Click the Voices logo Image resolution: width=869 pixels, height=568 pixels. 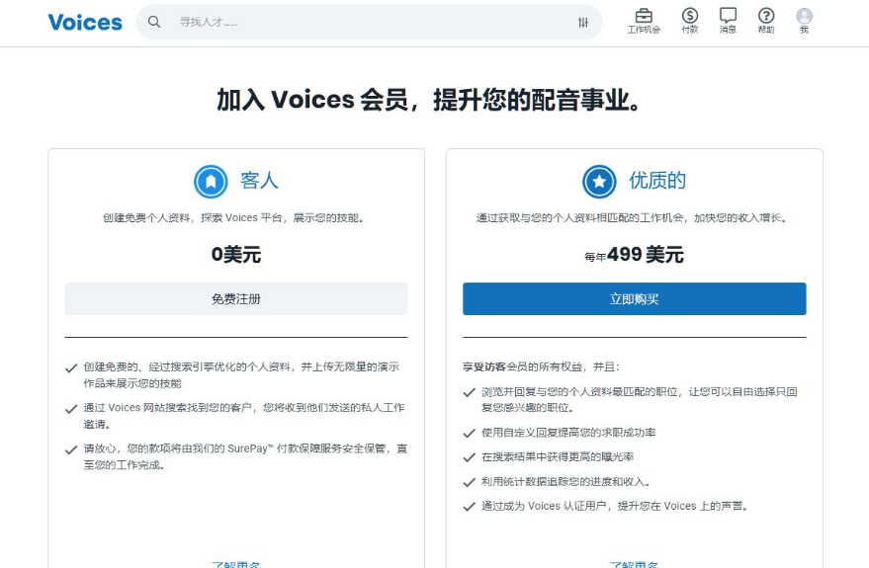(x=85, y=22)
